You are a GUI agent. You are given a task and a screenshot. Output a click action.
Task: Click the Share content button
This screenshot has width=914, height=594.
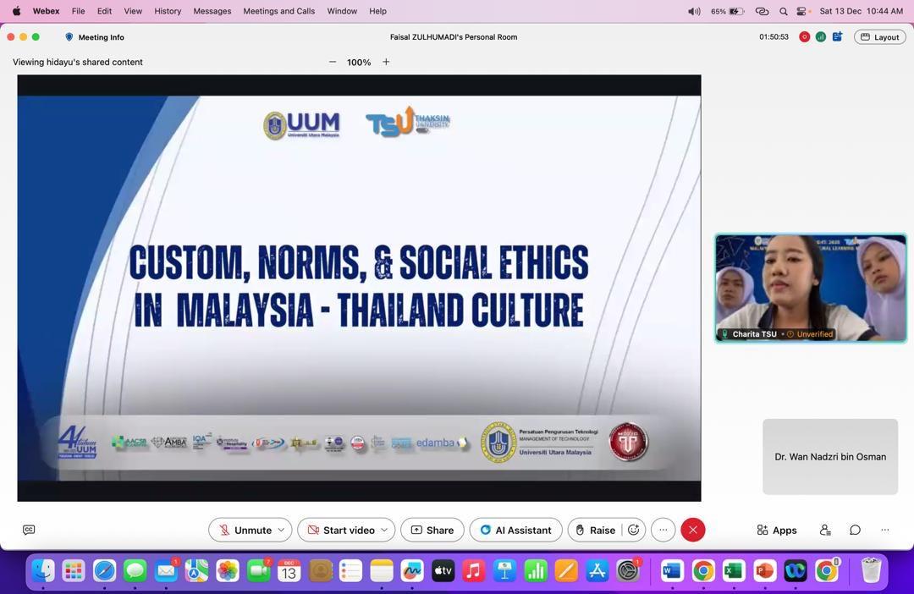click(432, 530)
